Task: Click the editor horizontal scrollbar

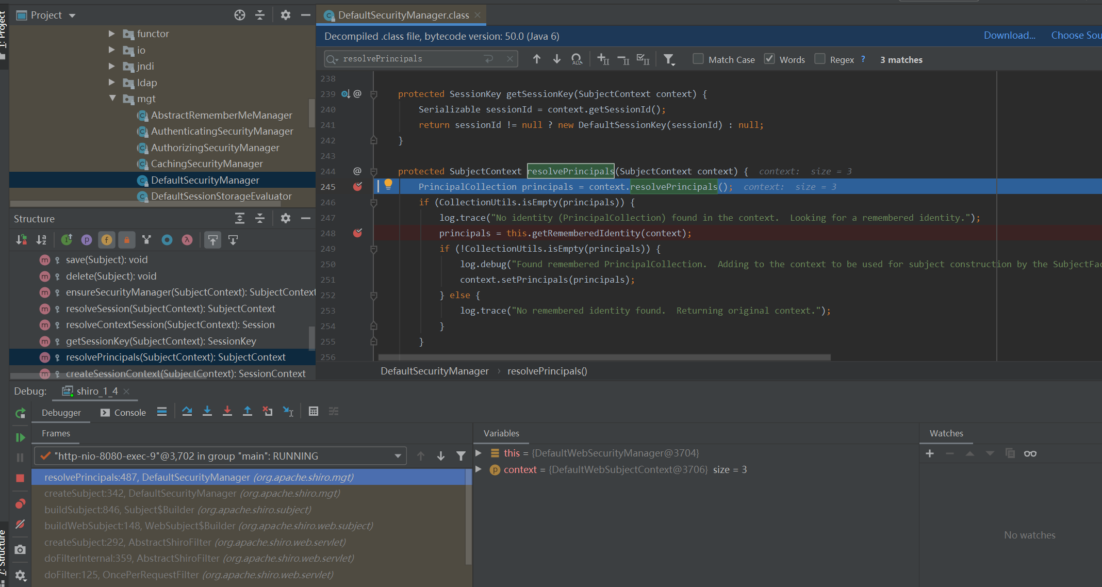Action: point(604,357)
